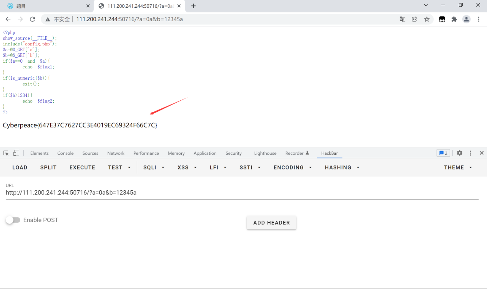This screenshot has height=292, width=491.
Task: Open the Memory tab
Action: point(176,153)
